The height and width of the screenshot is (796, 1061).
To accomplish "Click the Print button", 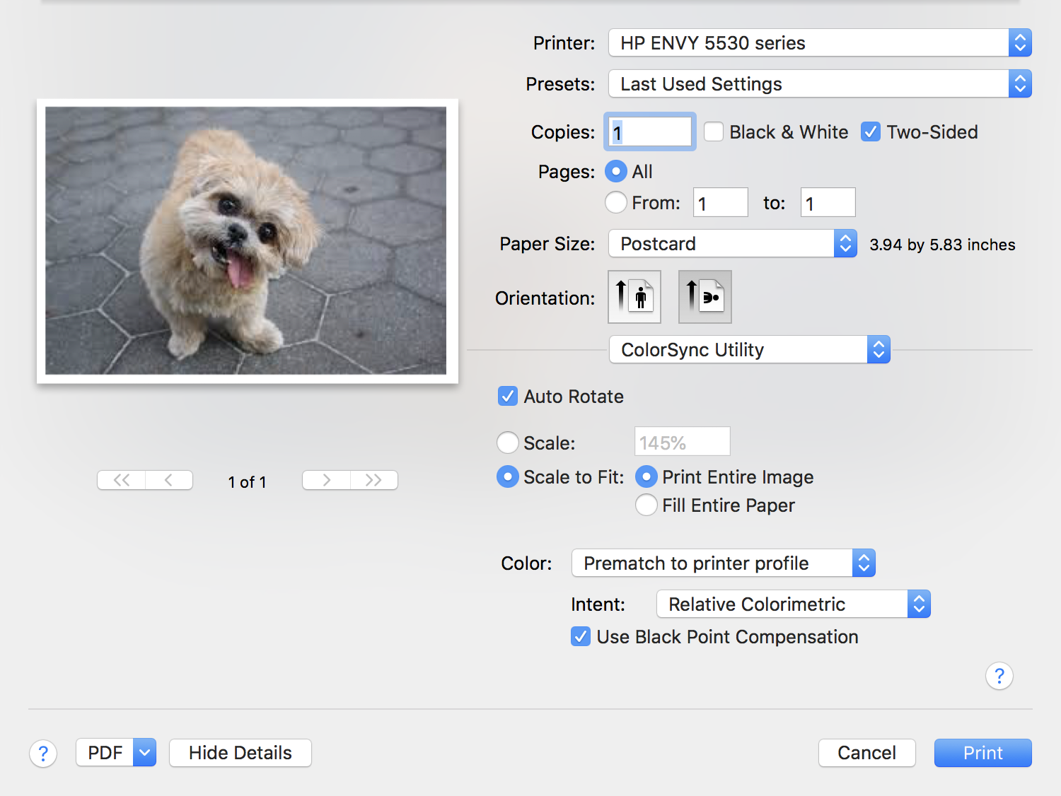I will point(982,753).
